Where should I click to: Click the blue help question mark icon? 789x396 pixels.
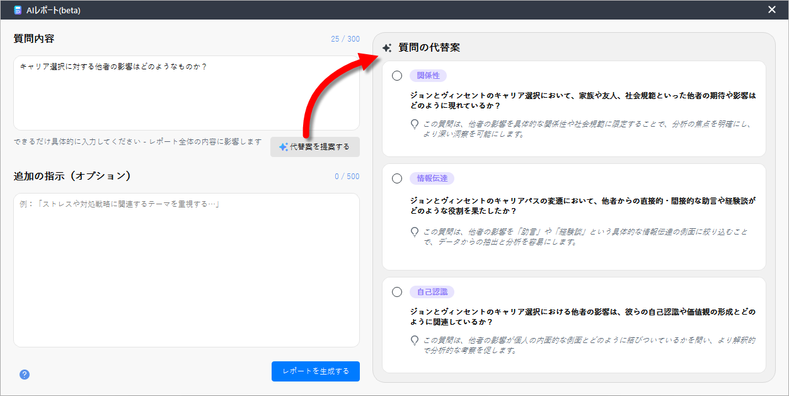25,374
